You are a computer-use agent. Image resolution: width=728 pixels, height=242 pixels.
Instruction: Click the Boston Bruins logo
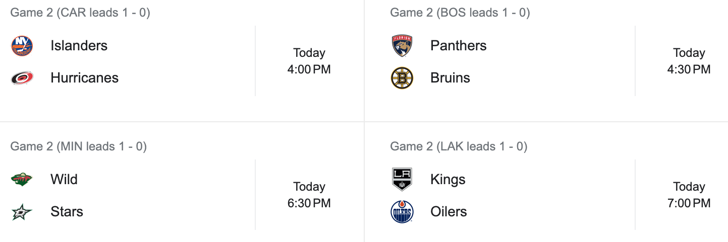[x=402, y=78]
